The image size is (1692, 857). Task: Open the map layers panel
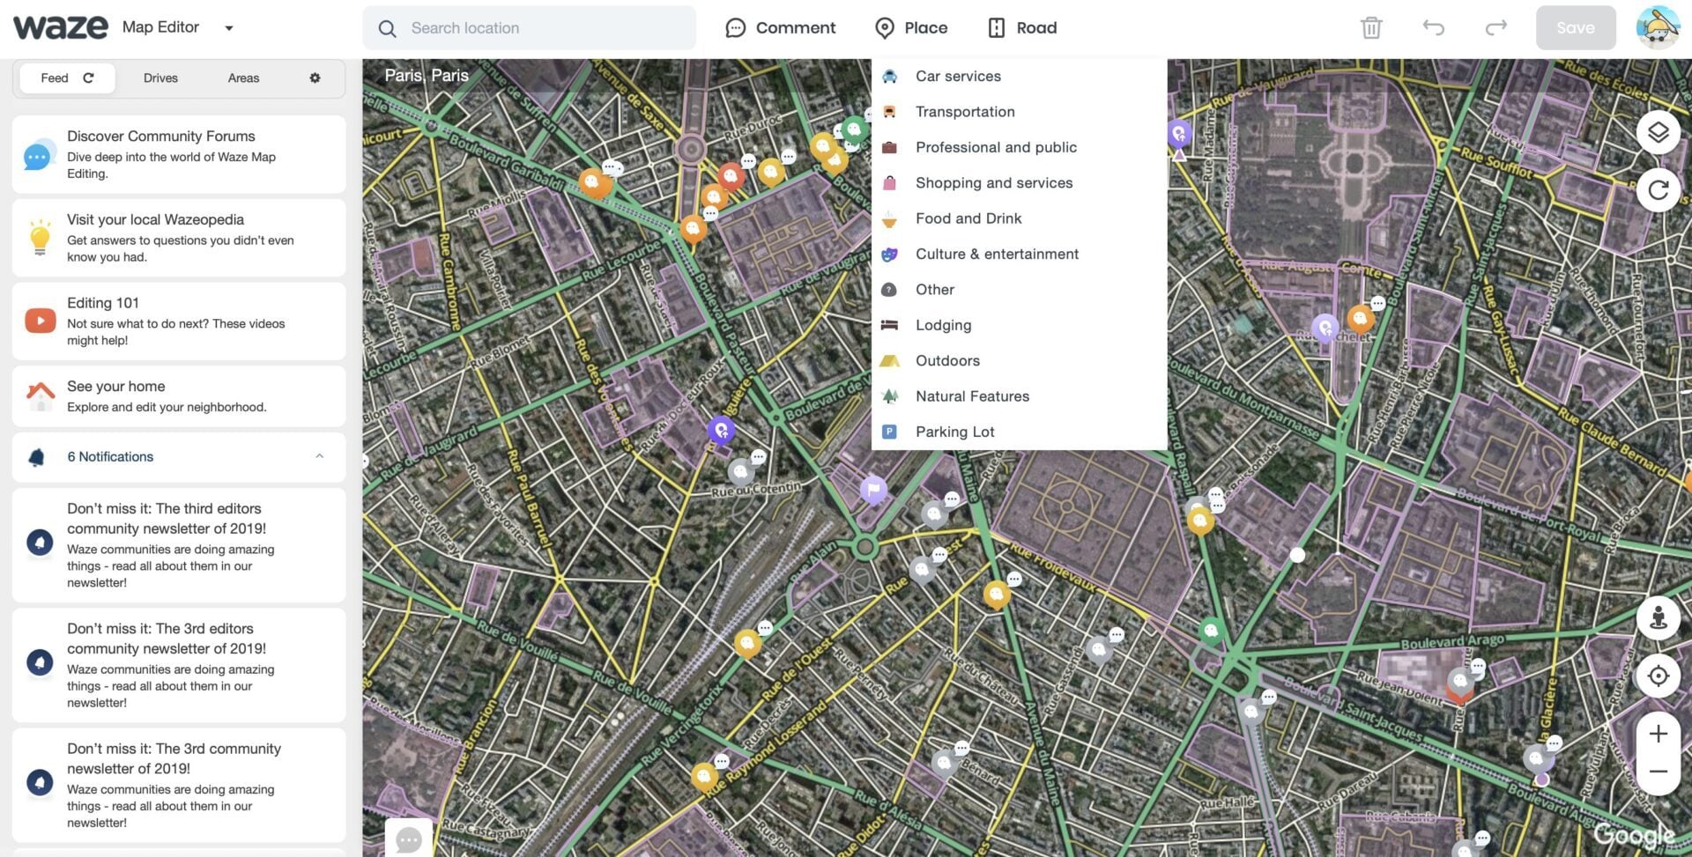point(1658,133)
